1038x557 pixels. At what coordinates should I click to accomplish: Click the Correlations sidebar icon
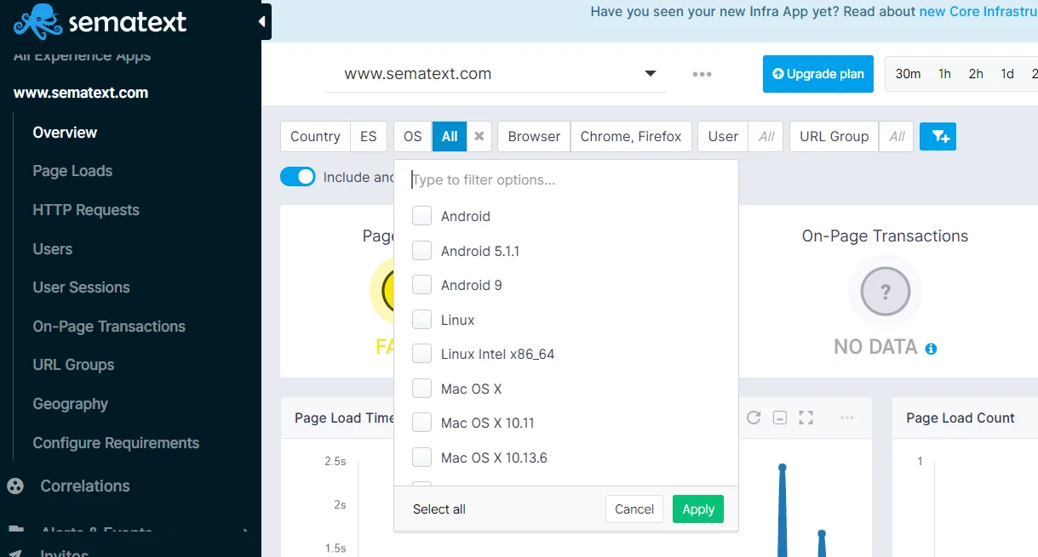click(15, 486)
